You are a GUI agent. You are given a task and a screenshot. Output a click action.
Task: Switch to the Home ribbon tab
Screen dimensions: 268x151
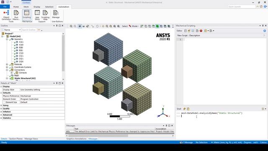(x=16, y=7)
